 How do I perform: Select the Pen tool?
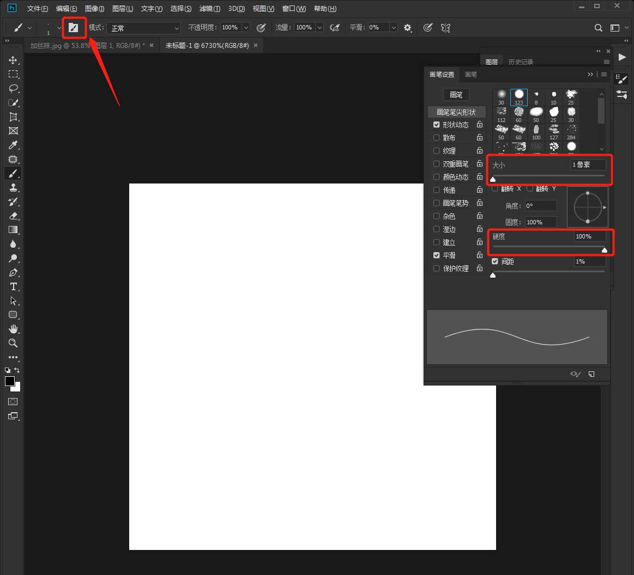pos(13,273)
